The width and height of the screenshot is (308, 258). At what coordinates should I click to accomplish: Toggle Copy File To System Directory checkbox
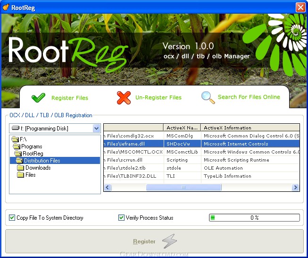12,217
